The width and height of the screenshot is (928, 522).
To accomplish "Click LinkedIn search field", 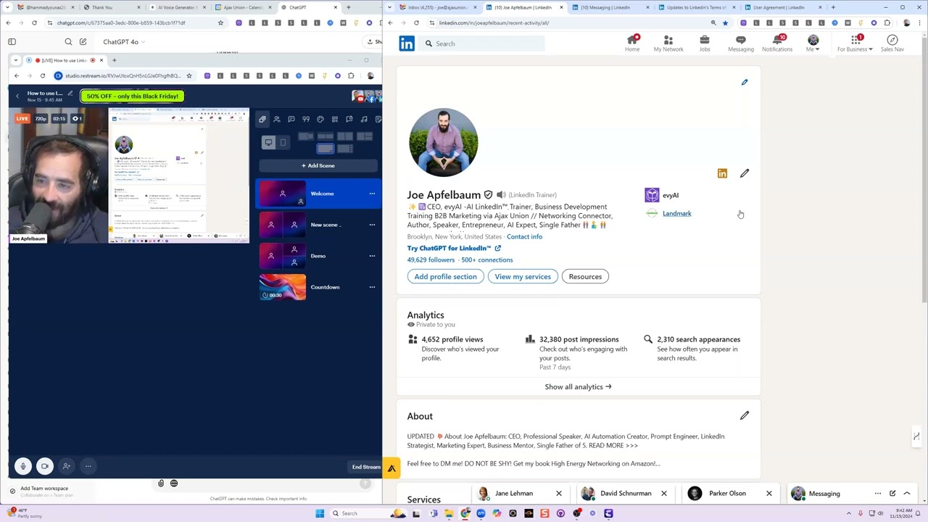I will 483,43.
